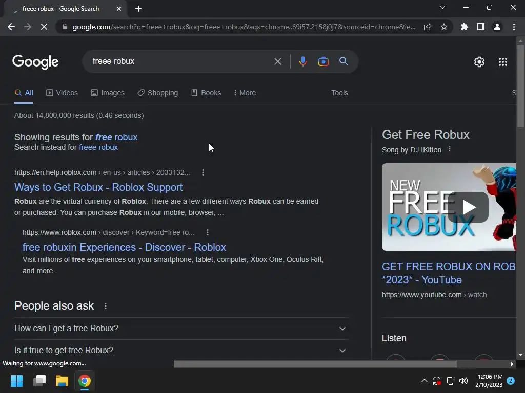Select the All results tab
Viewport: 525px width, 393px height.
pos(24,93)
